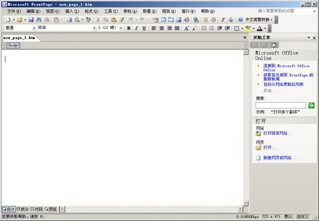319x221 pixels.
Task: Activate the Format Painter brush icon
Action: click(121, 20)
